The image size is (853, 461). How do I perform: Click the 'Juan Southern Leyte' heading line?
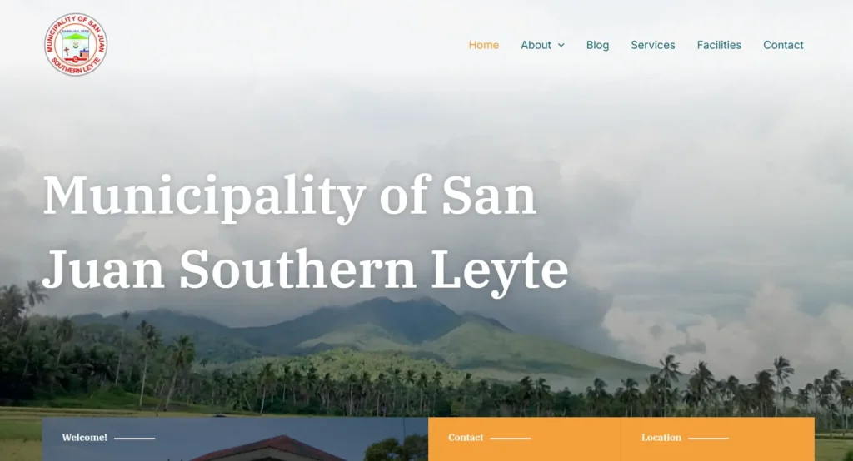305,270
